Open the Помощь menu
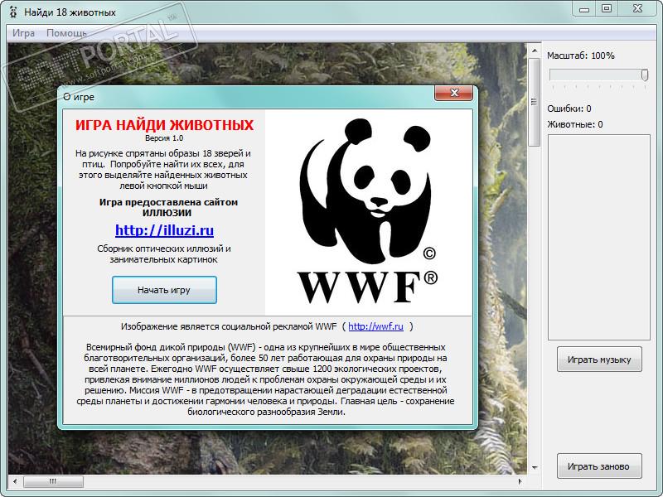663x497 pixels. click(x=67, y=33)
